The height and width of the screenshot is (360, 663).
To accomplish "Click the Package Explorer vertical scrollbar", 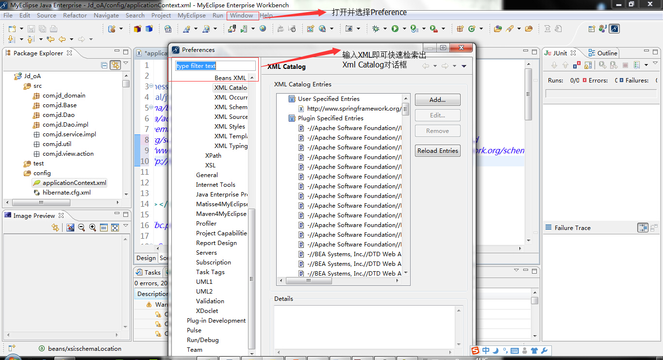I will [126, 134].
